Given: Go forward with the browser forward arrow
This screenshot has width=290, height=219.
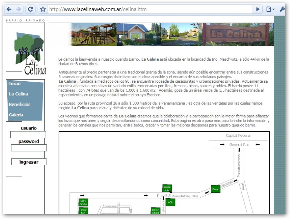Looking at the screenshot, I should [18, 9].
